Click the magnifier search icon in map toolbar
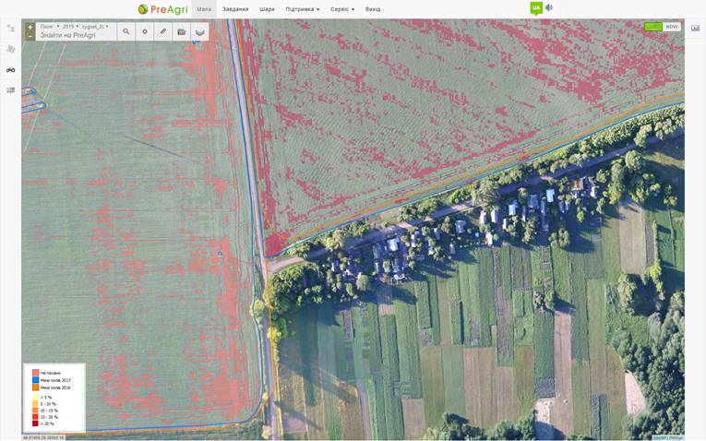706x441 pixels. tap(126, 31)
